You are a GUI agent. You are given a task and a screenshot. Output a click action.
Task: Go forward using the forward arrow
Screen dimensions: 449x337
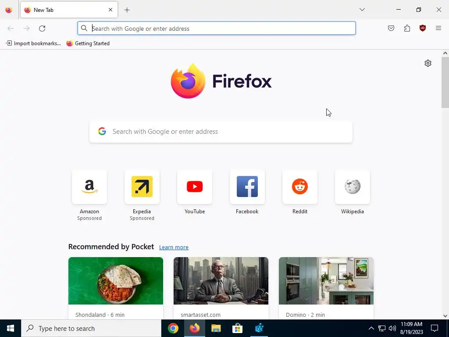click(x=26, y=29)
